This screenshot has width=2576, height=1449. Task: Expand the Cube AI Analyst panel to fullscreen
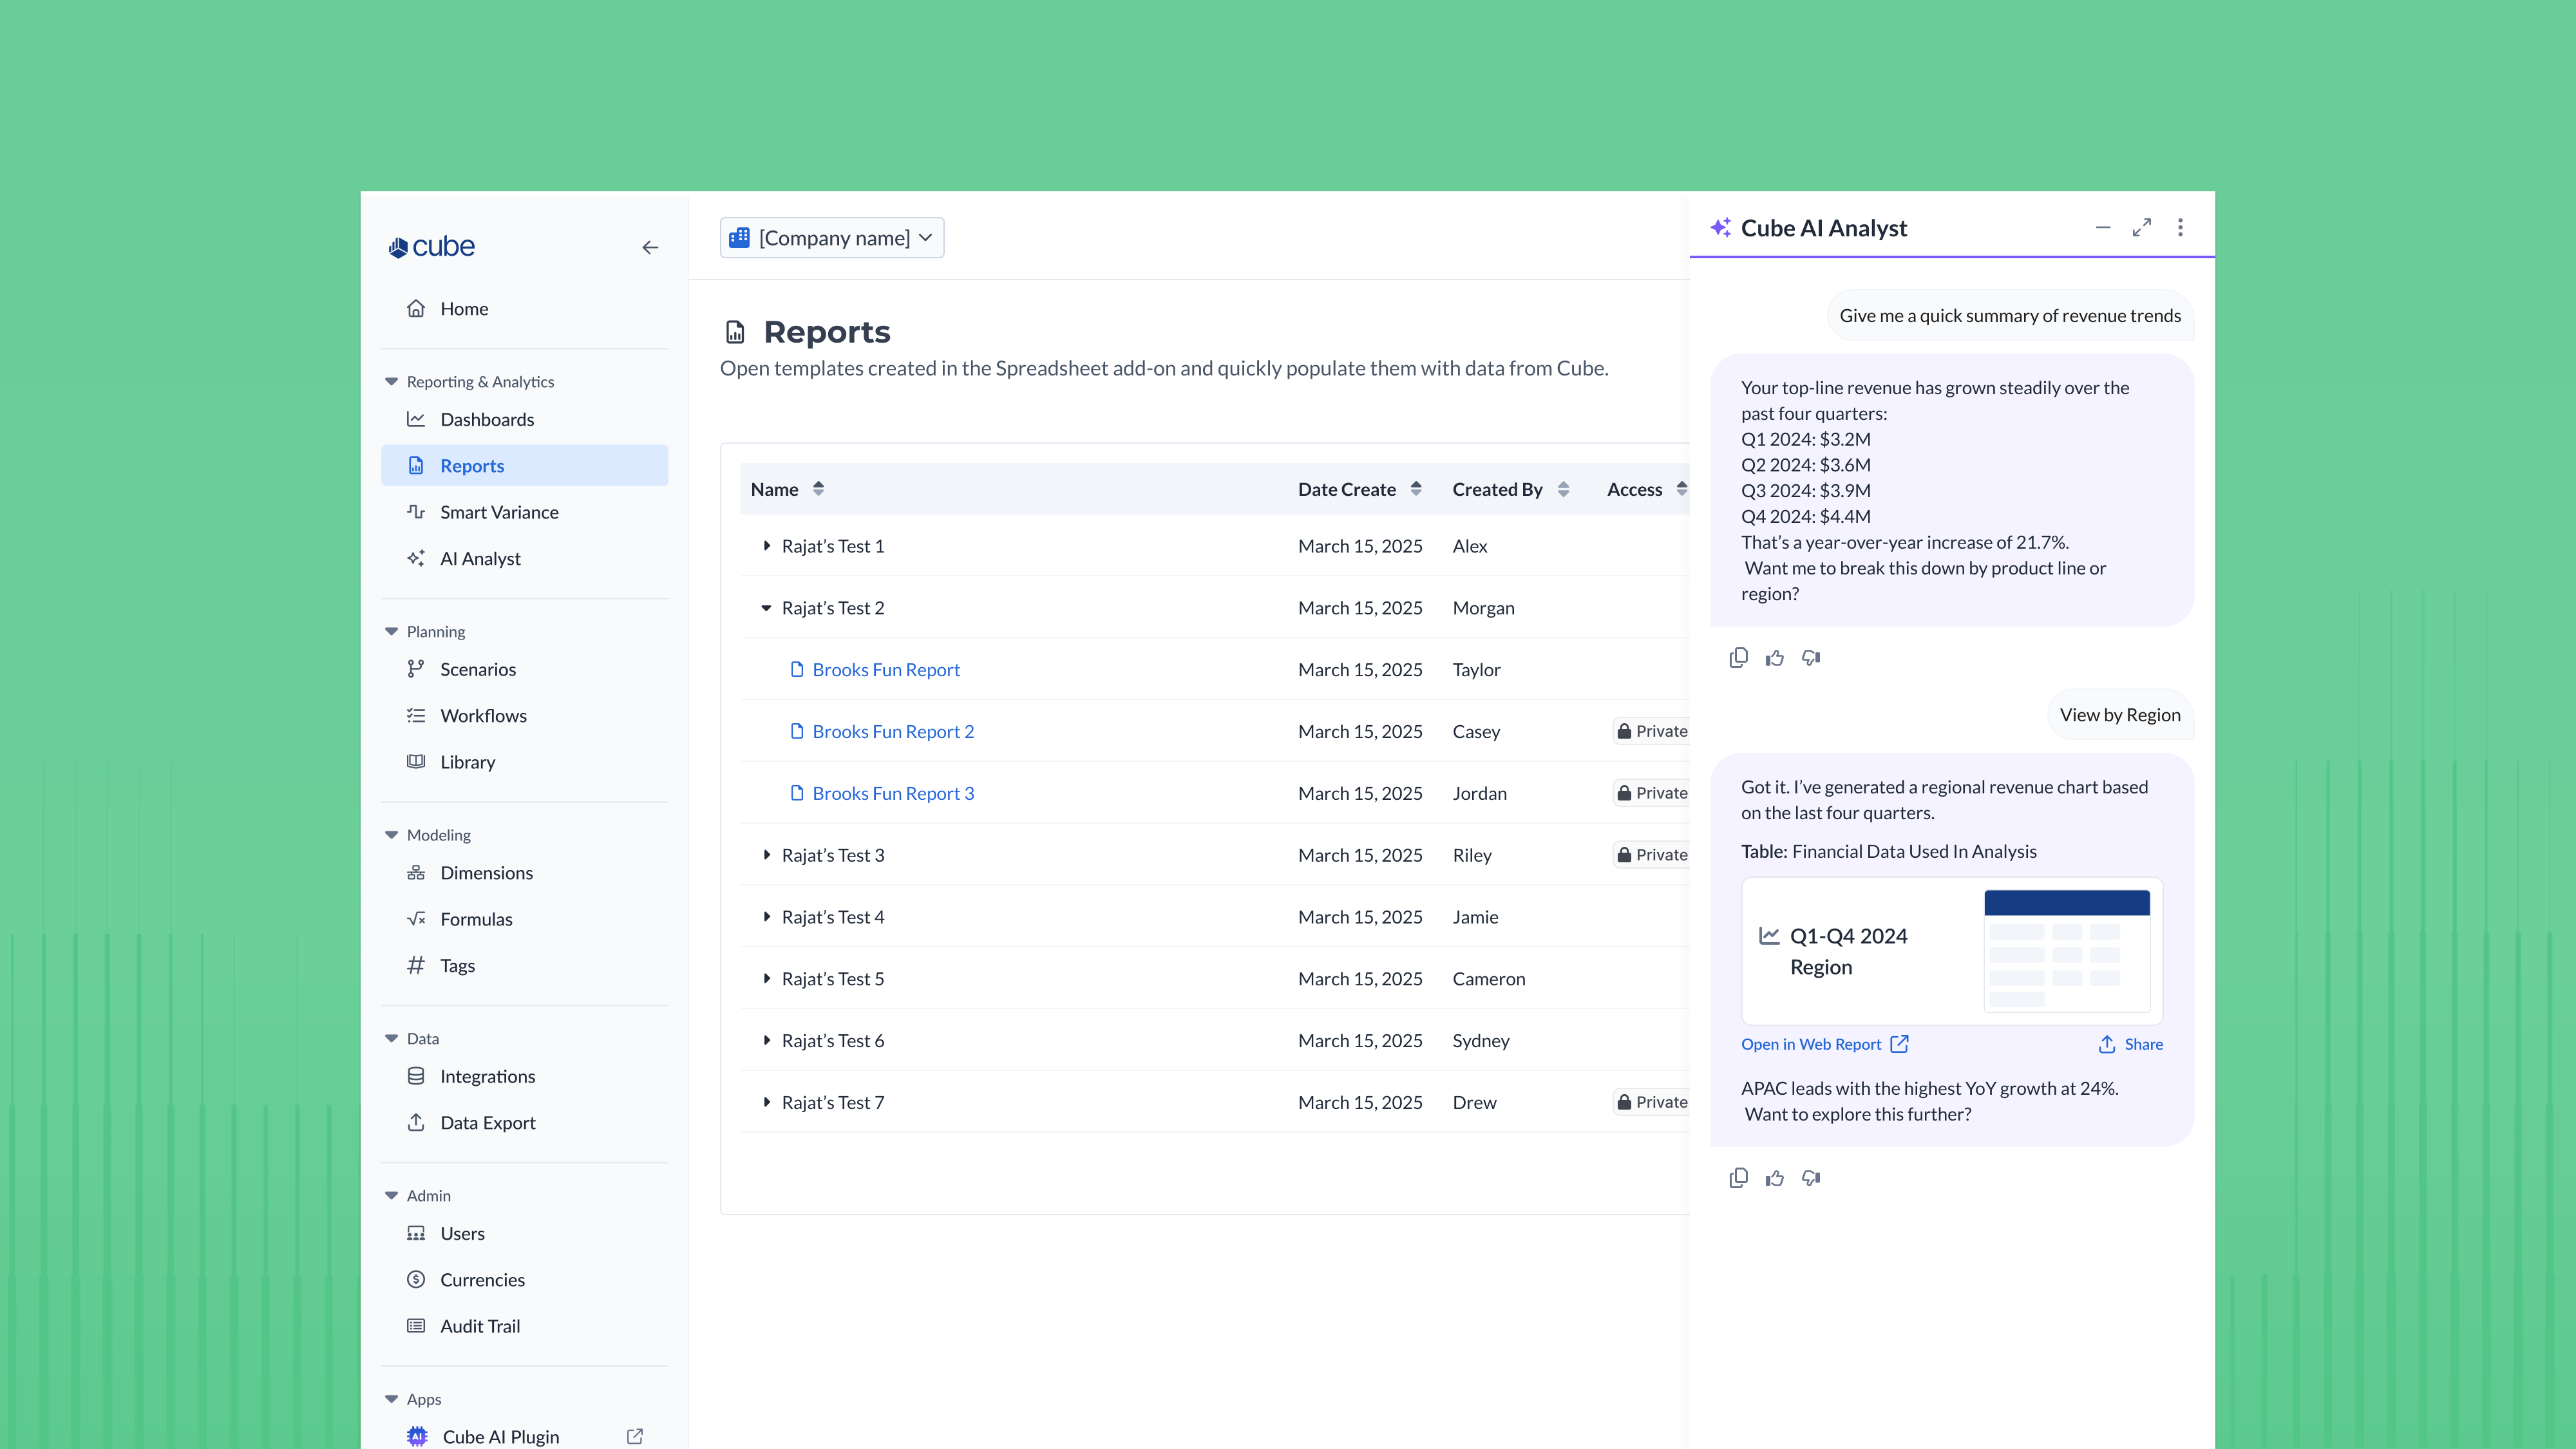point(2141,227)
